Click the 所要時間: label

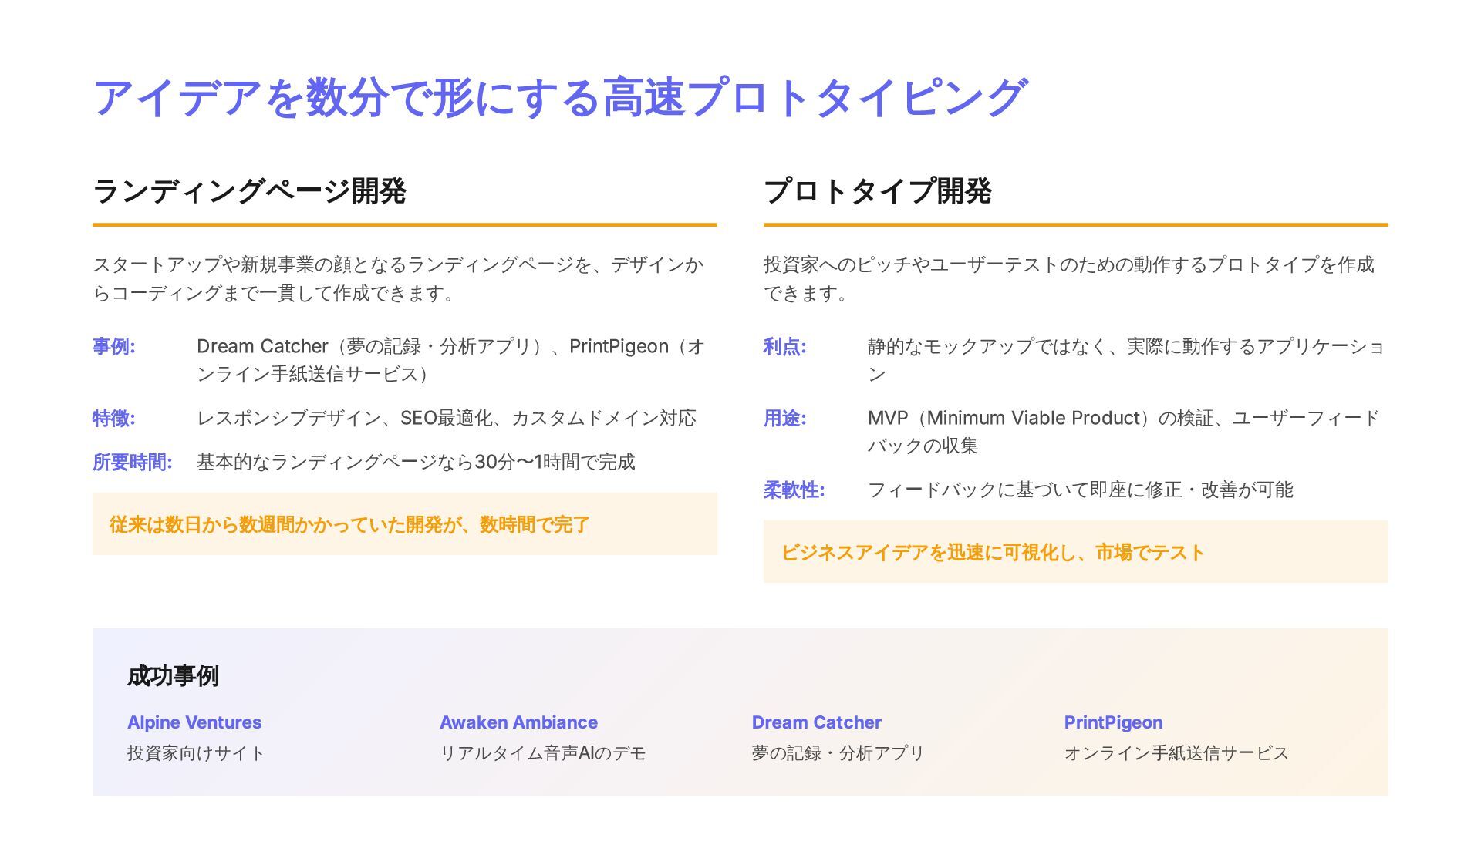pos(132,463)
